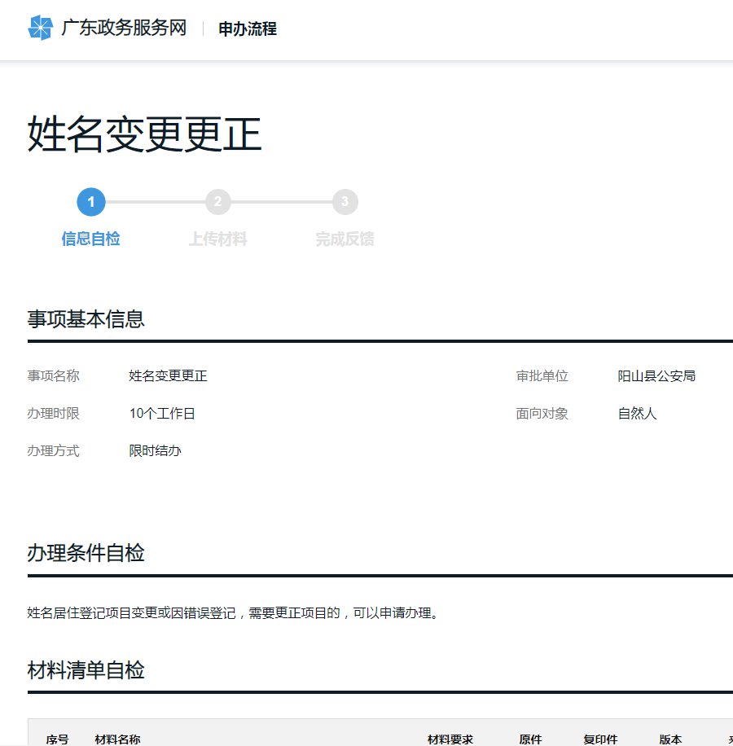Click the 事项基本信息 section heading
This screenshot has width=733, height=746.
[x=86, y=319]
